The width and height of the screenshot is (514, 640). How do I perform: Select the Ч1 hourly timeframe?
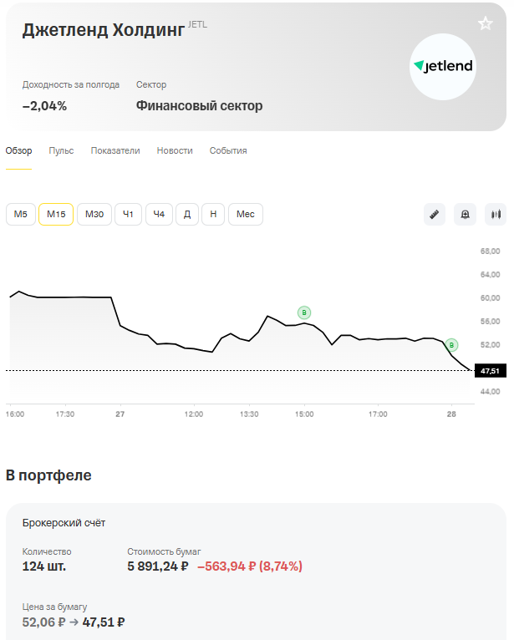(x=128, y=214)
